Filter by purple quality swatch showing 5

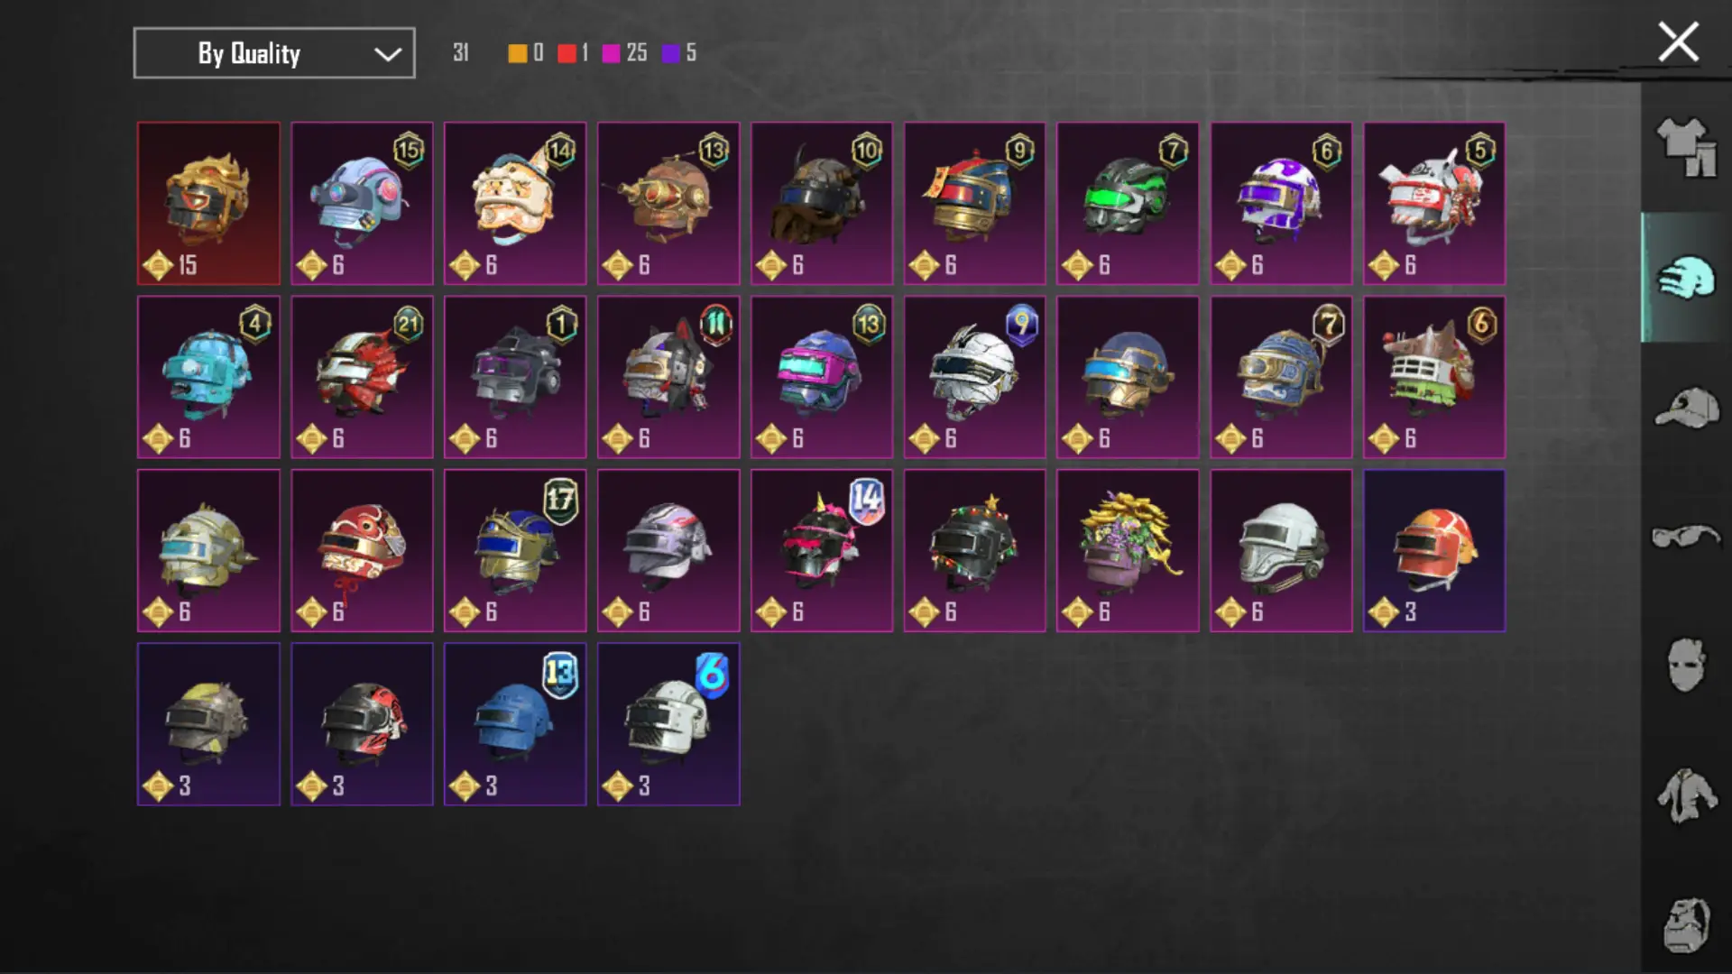click(x=670, y=53)
